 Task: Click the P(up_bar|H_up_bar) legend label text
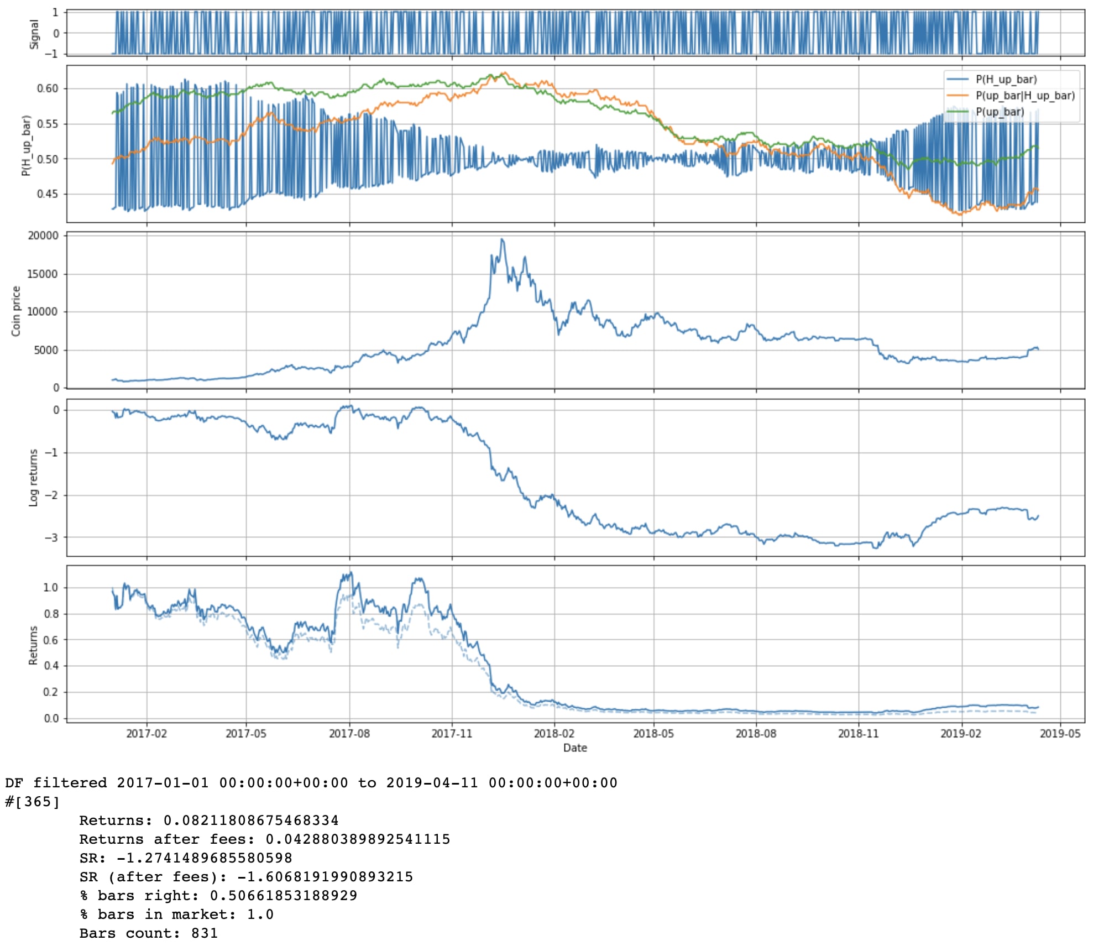1025,96
